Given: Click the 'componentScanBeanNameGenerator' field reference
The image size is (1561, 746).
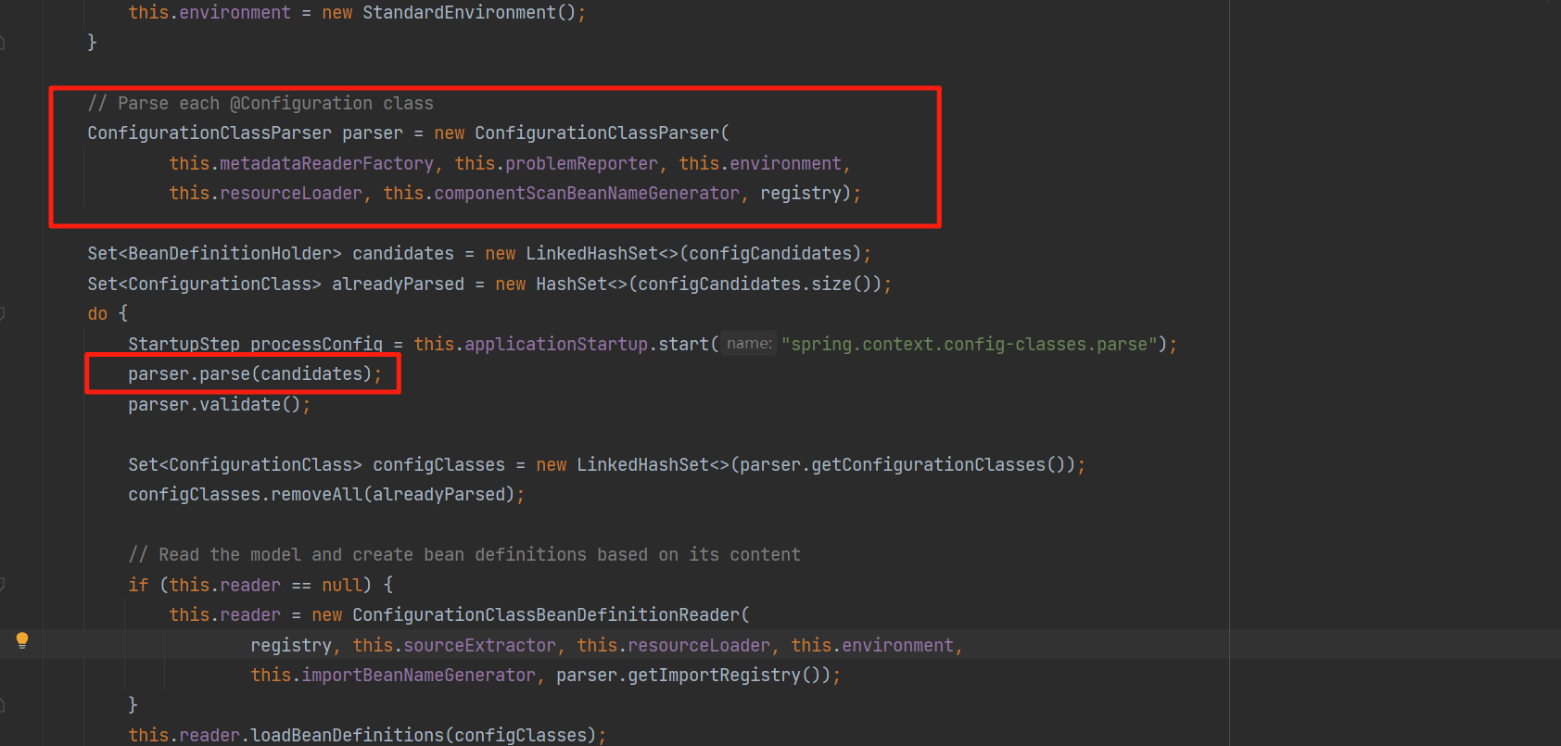Looking at the screenshot, I should tap(587, 194).
